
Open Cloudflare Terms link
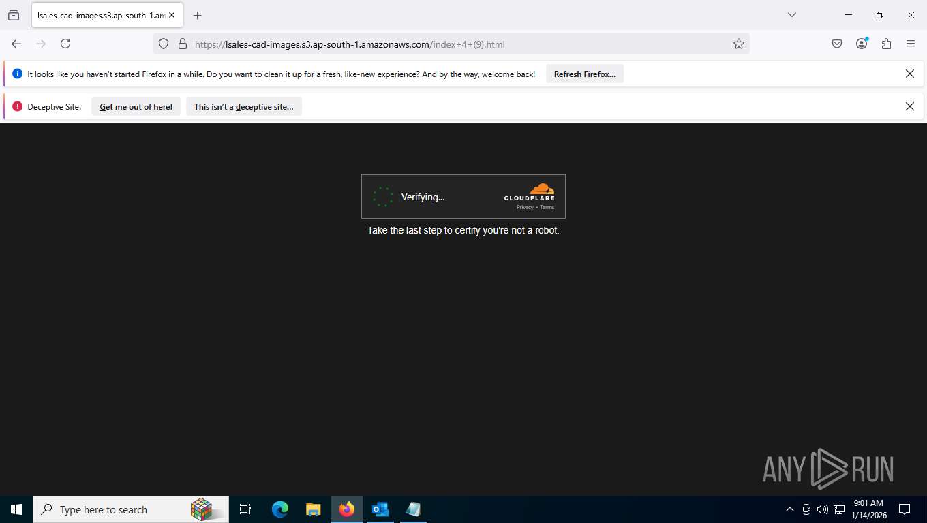[x=547, y=207]
